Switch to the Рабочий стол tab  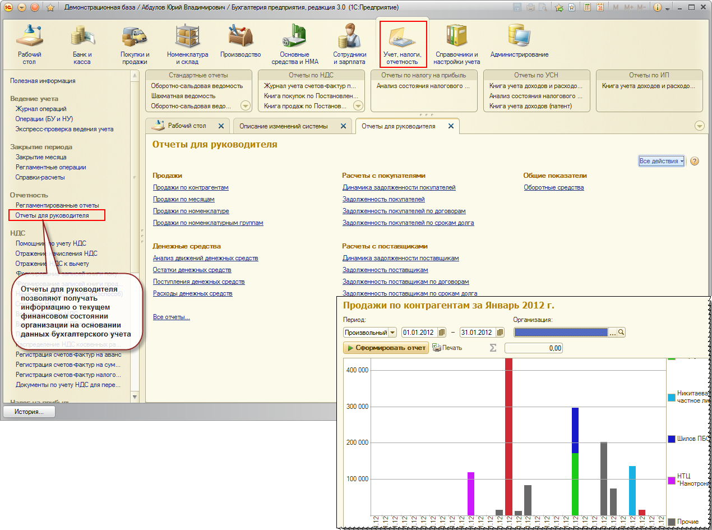187,126
